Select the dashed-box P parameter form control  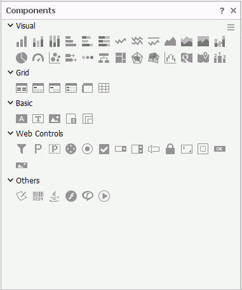[55, 149]
